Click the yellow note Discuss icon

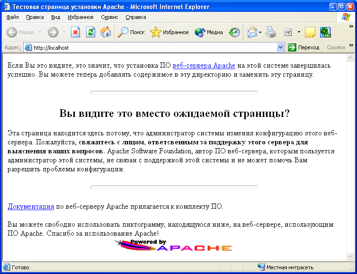pos(310,32)
